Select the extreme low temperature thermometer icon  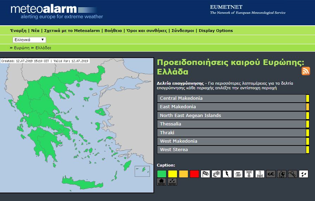pos(260,174)
